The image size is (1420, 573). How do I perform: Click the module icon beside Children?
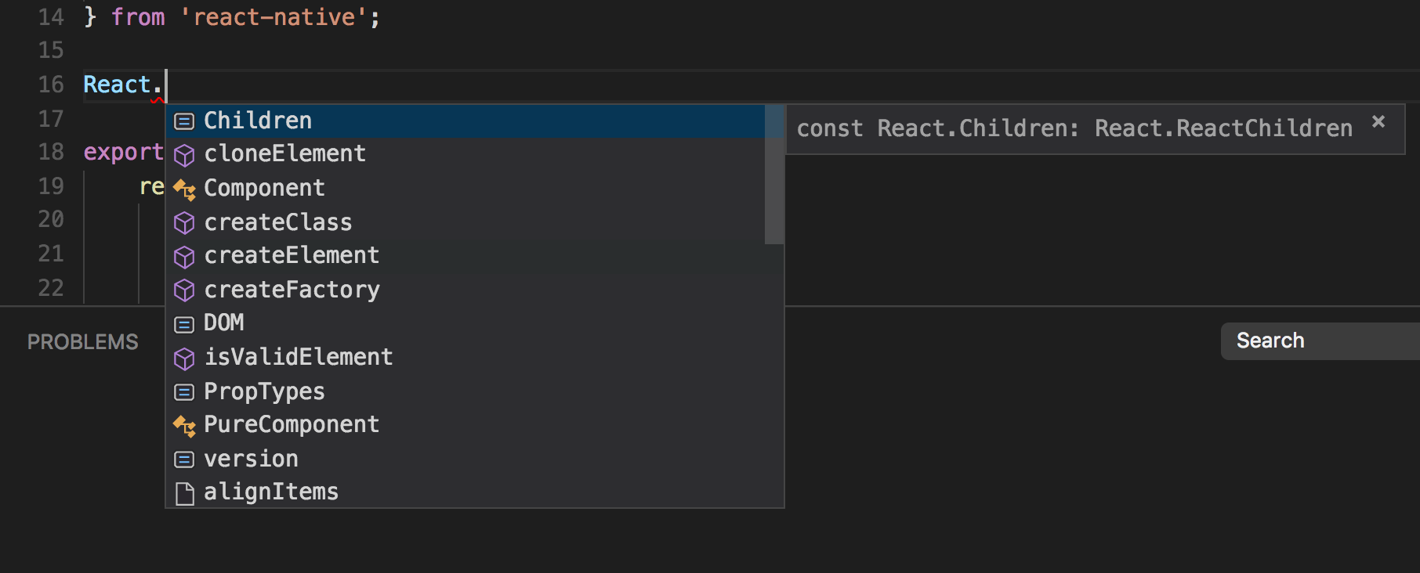[184, 121]
